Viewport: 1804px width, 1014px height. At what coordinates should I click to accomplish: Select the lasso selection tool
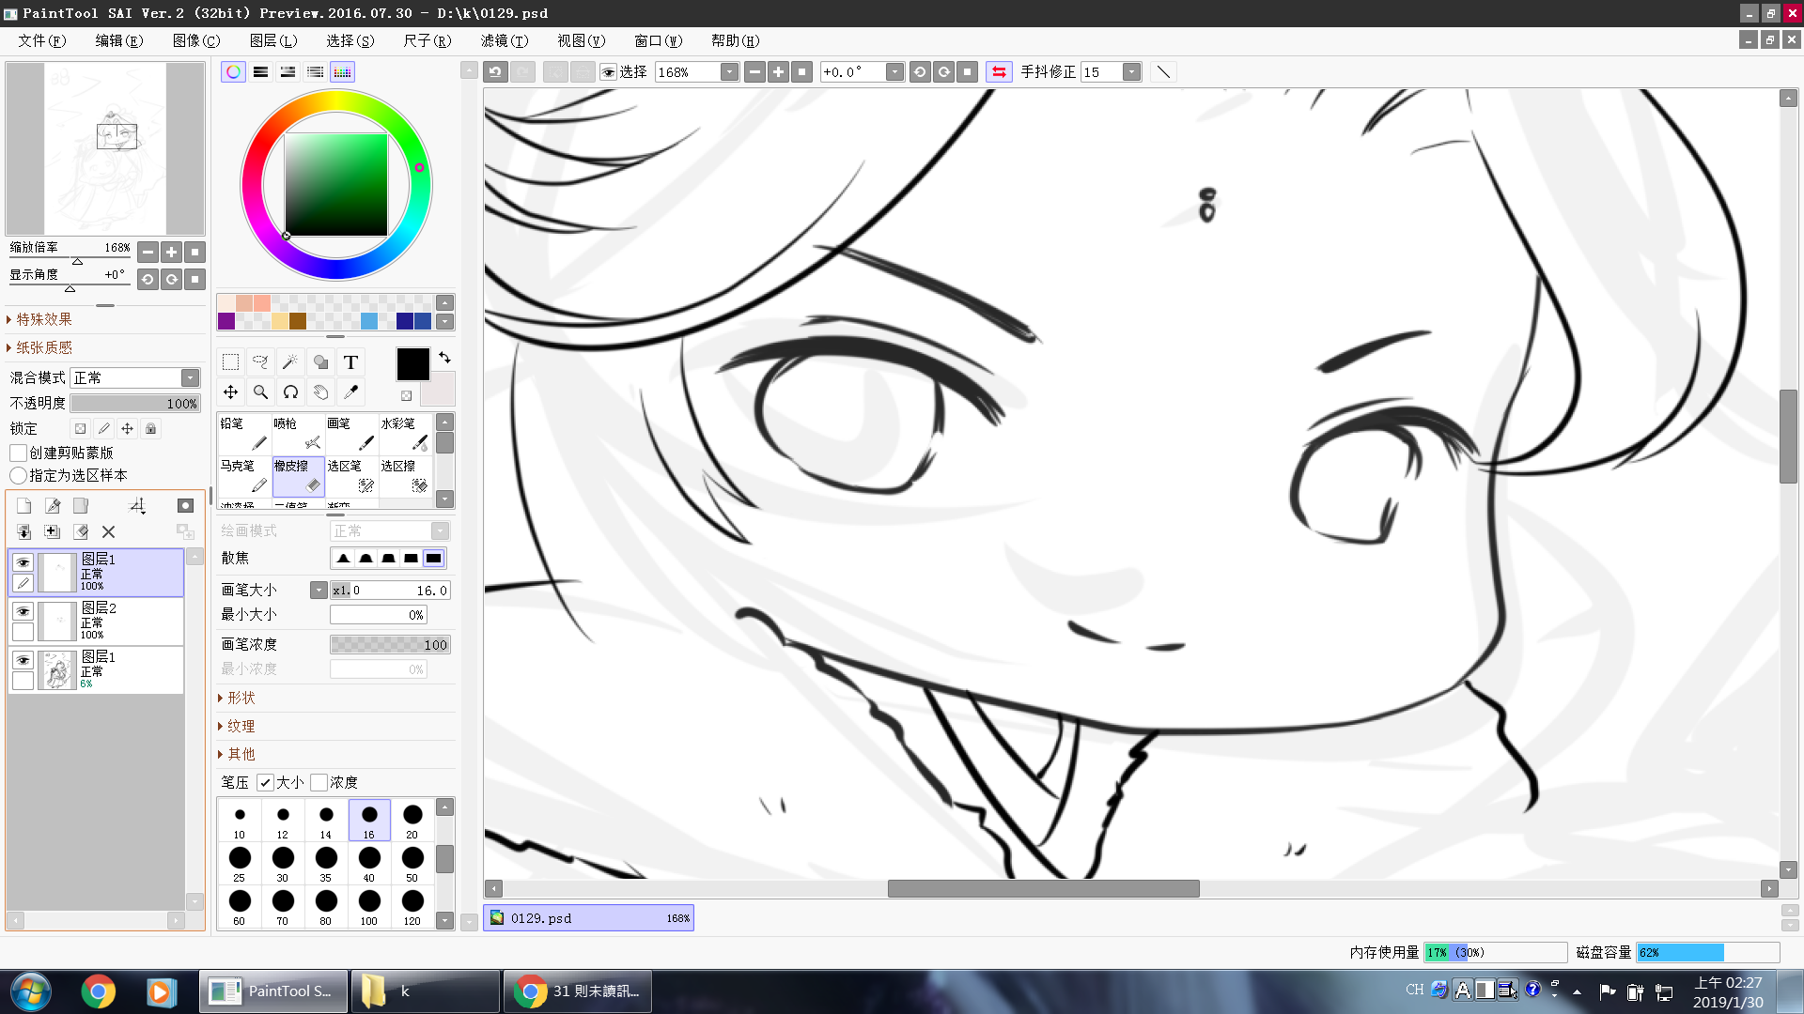click(x=260, y=362)
